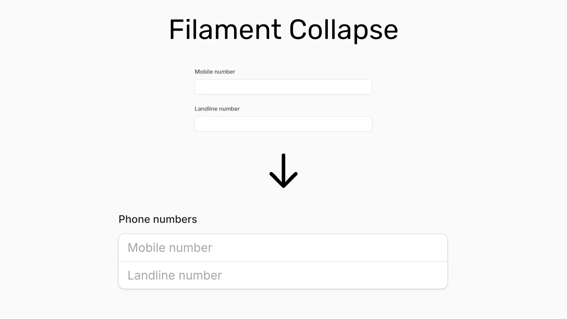Select the collapsed Mobile number field
Viewport: 567px width, 319px height.
click(283, 248)
